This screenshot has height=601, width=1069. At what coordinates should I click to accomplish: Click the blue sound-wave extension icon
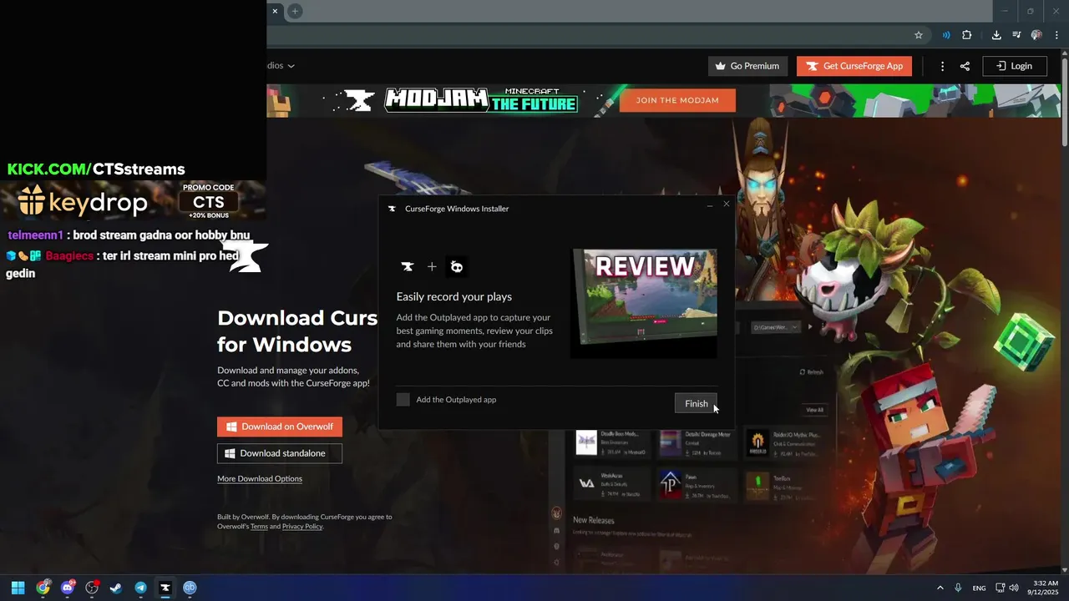(x=946, y=35)
